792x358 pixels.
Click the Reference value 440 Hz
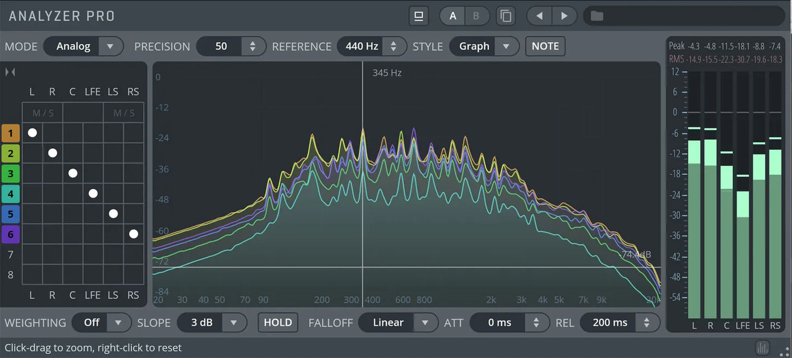click(x=362, y=47)
